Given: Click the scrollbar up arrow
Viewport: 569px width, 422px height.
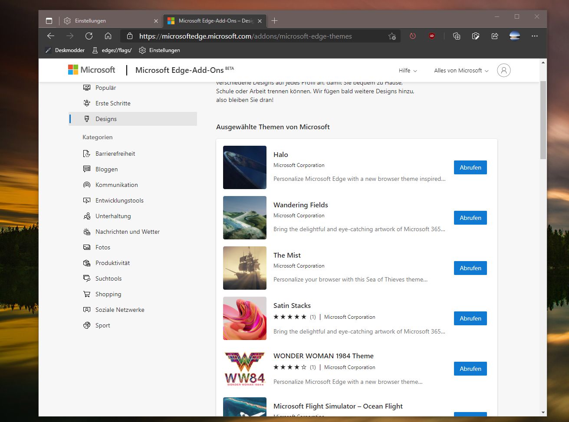Looking at the screenshot, I should [x=543, y=63].
